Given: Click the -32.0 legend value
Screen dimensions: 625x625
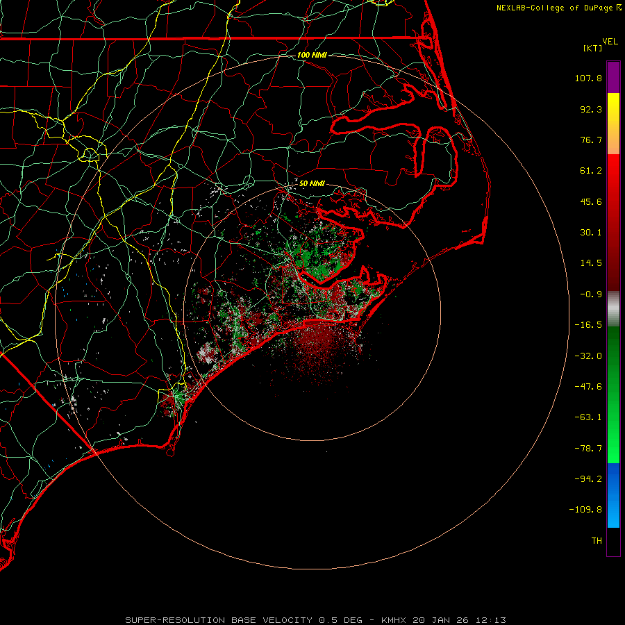Looking at the screenshot, I should point(588,356).
